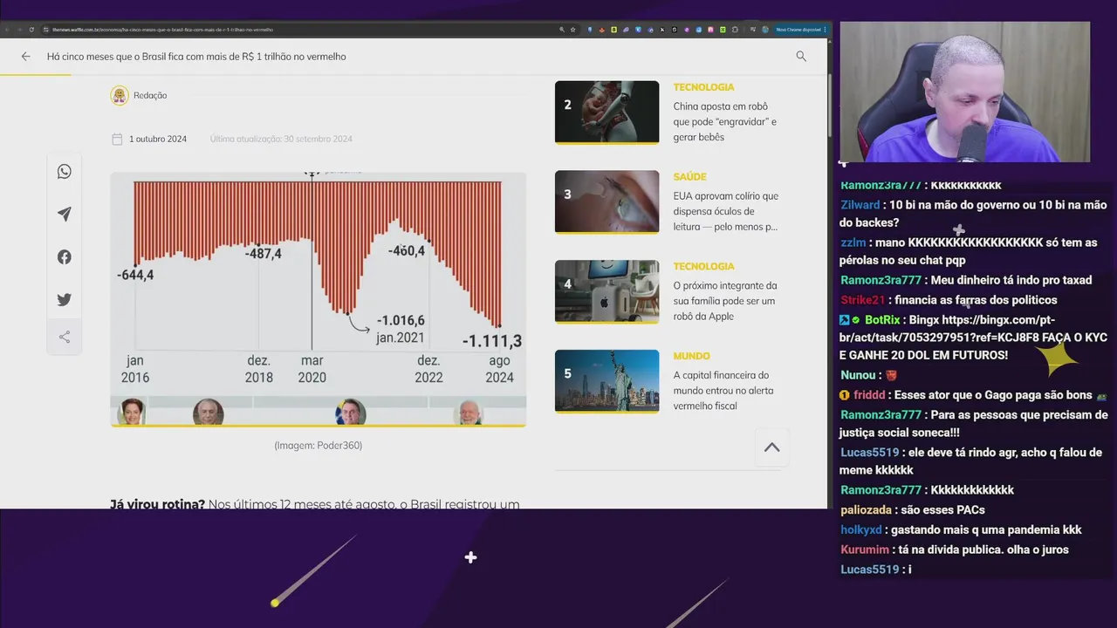Click BotRix's moderator badge icon

845,320
